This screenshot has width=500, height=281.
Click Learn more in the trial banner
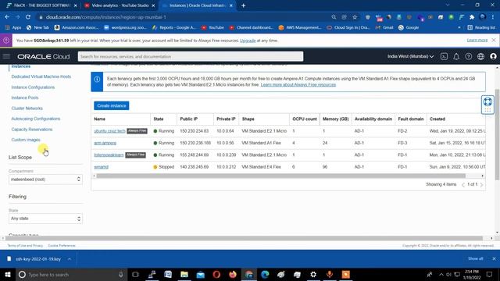(x=477, y=40)
